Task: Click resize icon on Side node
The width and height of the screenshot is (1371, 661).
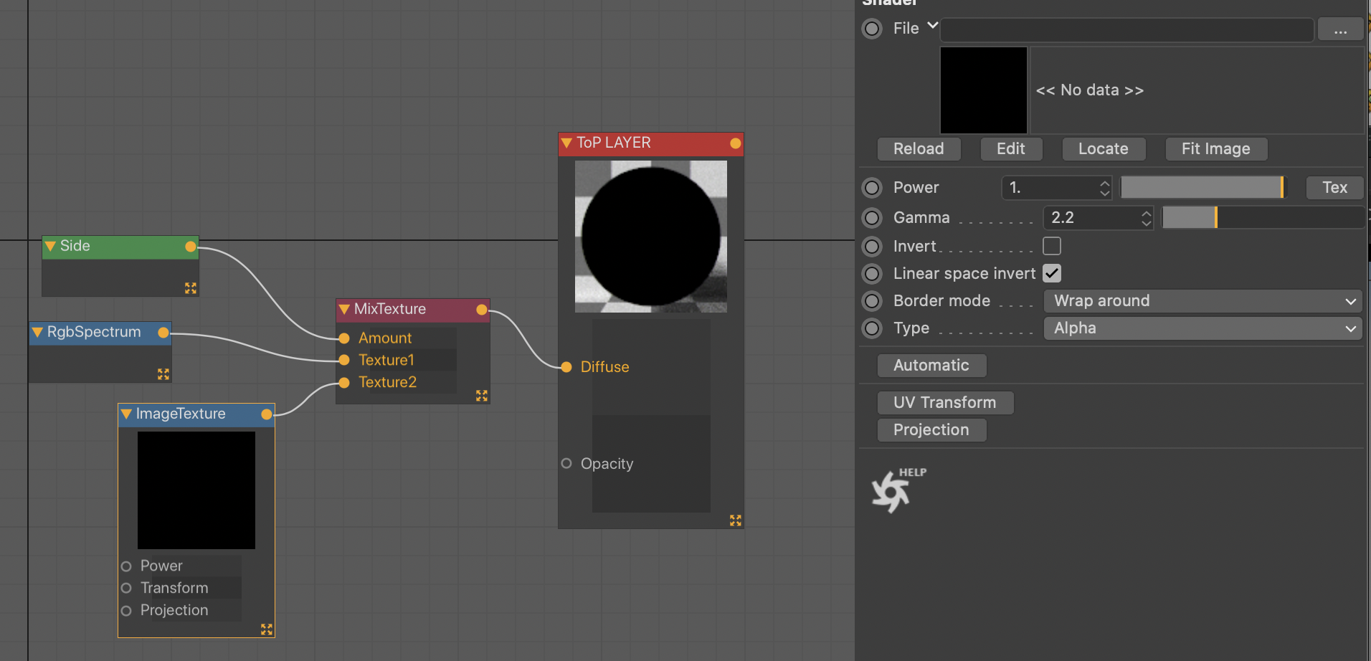Action: tap(191, 288)
